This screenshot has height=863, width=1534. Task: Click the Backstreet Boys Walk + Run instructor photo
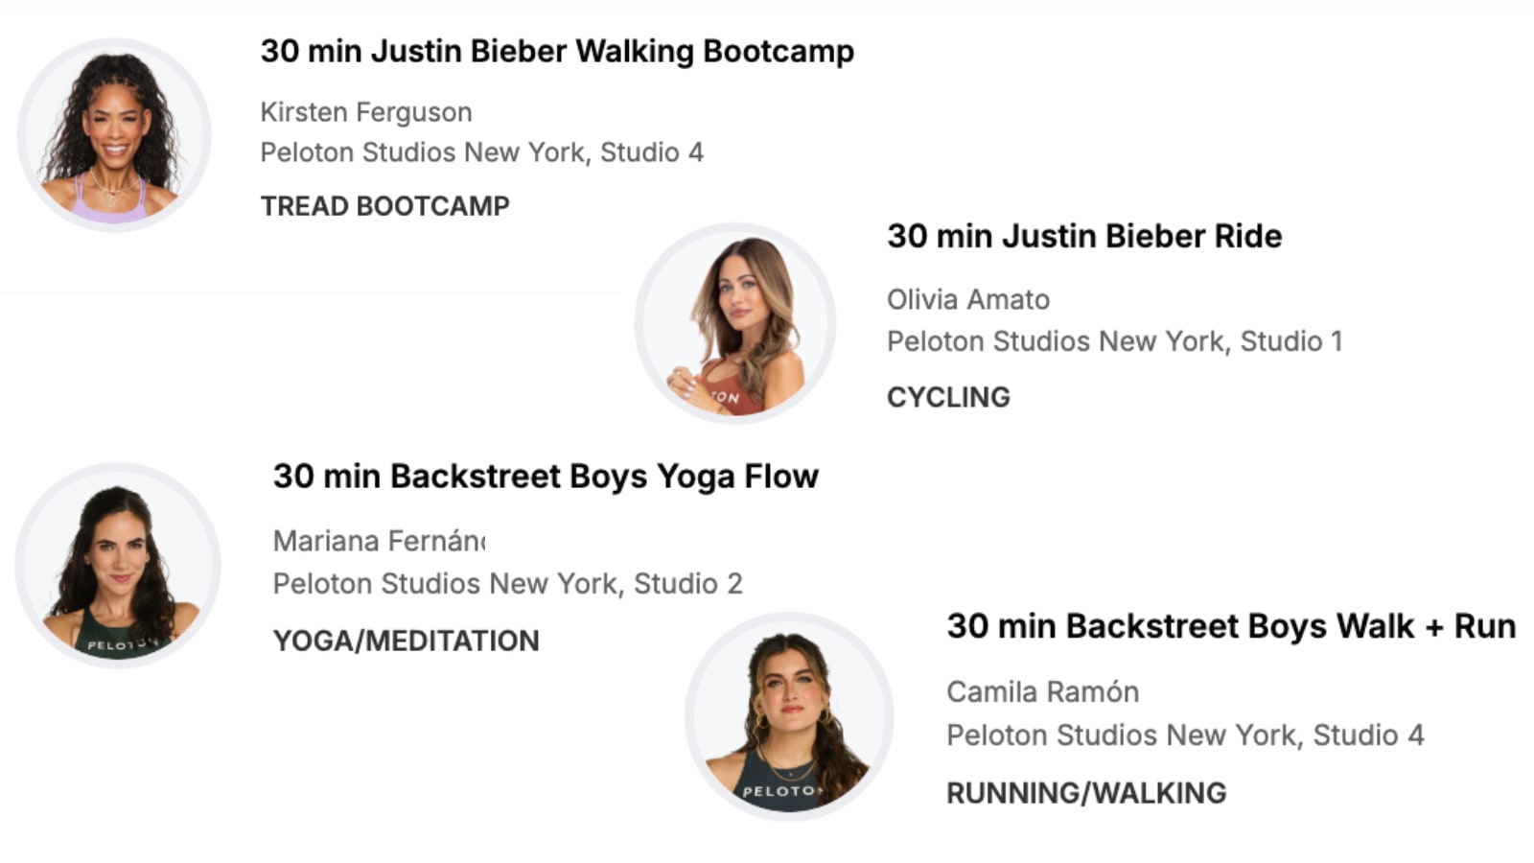point(789,717)
